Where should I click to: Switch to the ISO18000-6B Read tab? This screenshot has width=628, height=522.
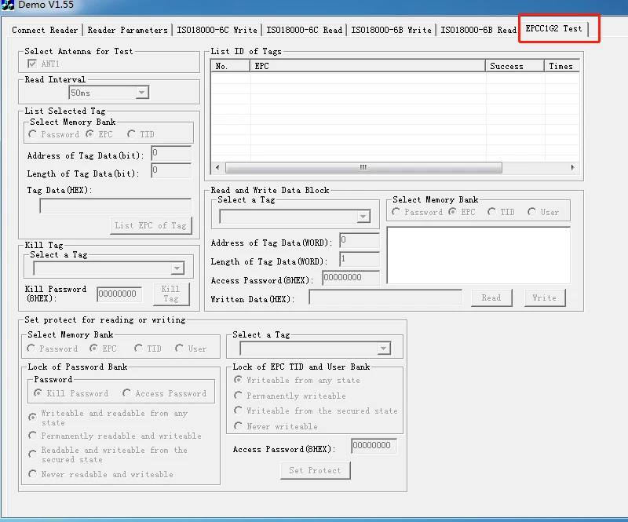[478, 30]
